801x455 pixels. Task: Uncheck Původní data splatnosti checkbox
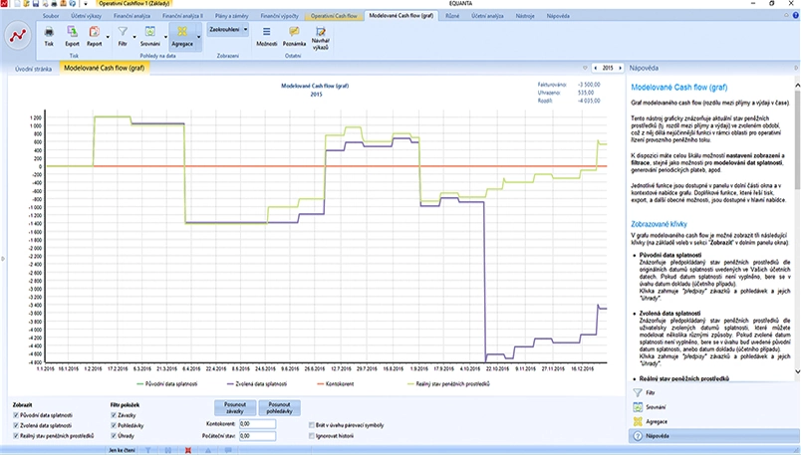(16, 415)
